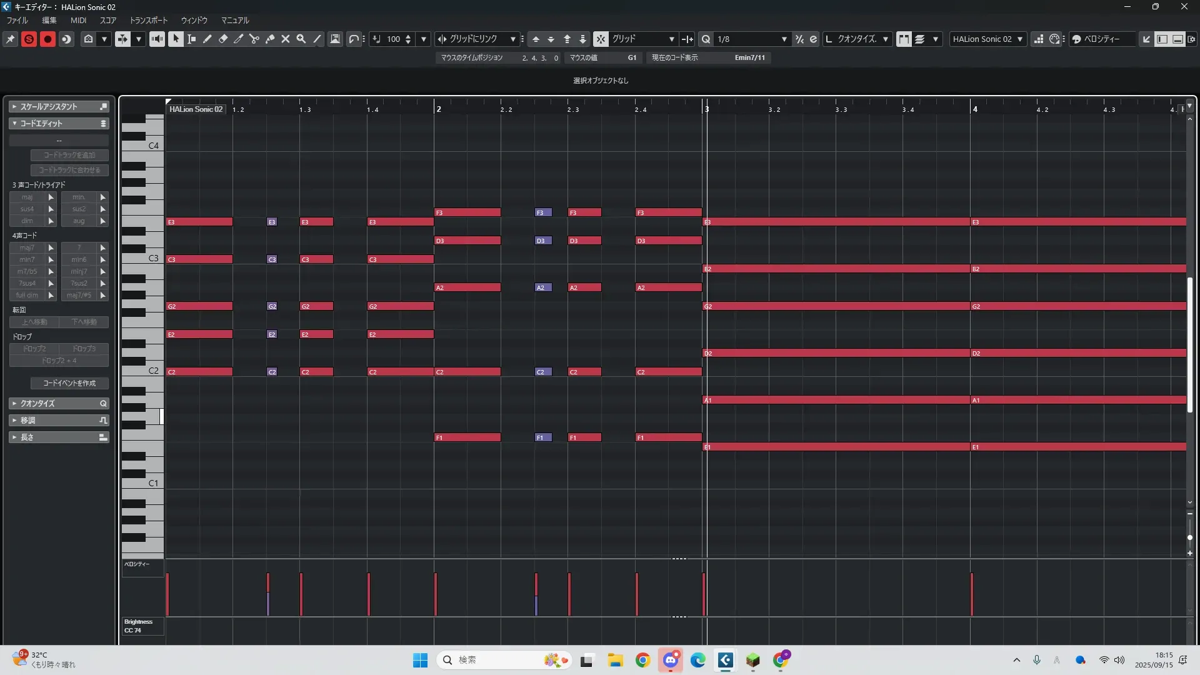Open the トランスポート menu
This screenshot has height=675, width=1200.
click(x=148, y=20)
